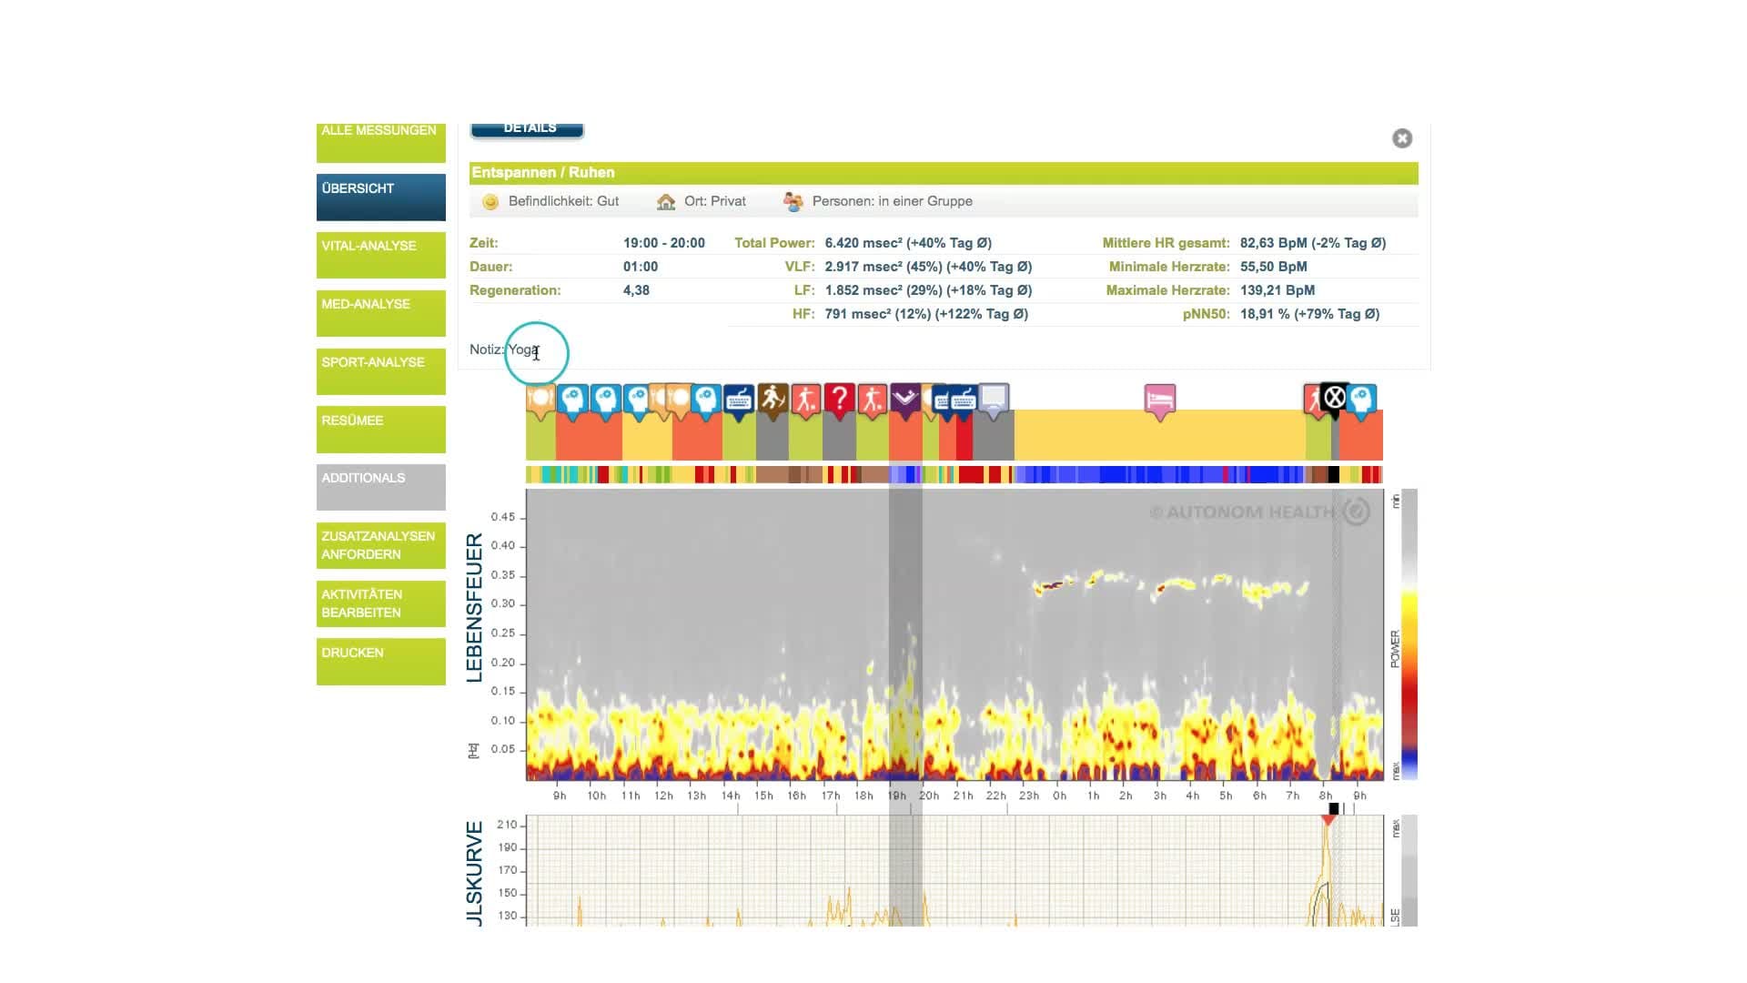
Task: Switch to the Details tab
Action: pos(528,130)
